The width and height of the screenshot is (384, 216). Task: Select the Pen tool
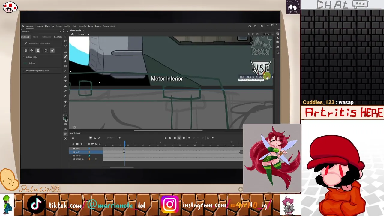pyautogui.click(x=66, y=77)
